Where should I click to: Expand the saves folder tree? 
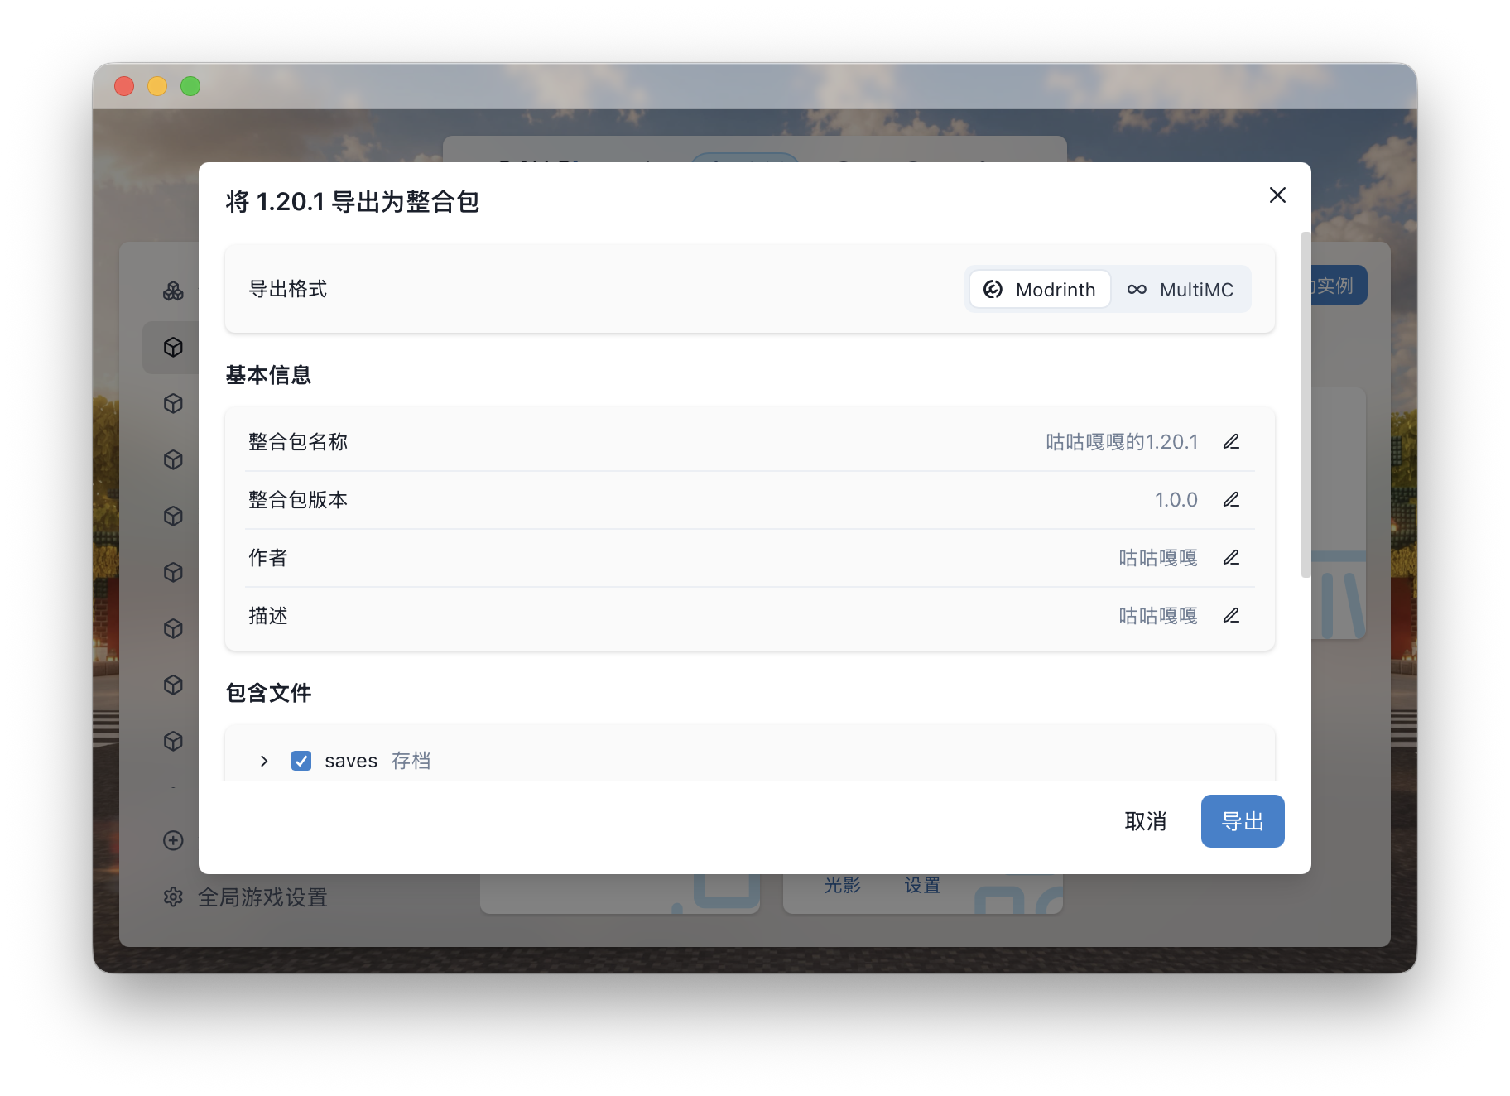(x=264, y=761)
